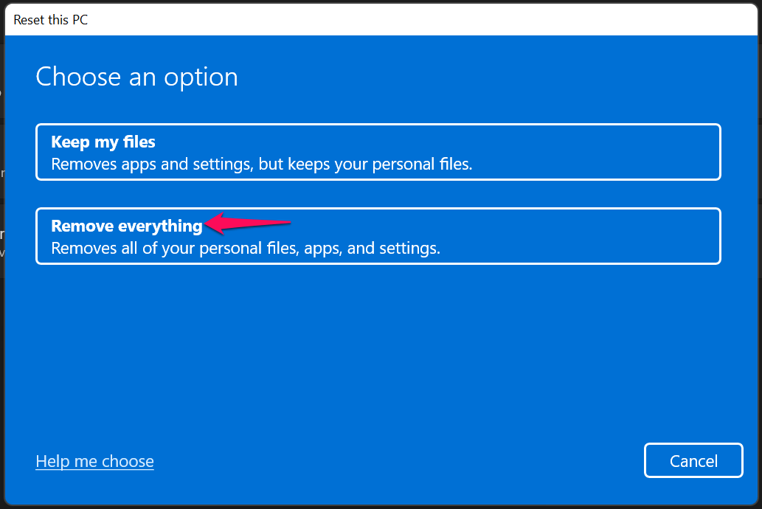Image resolution: width=762 pixels, height=509 pixels.
Task: Click the Choose an option heading
Action: pos(136,76)
